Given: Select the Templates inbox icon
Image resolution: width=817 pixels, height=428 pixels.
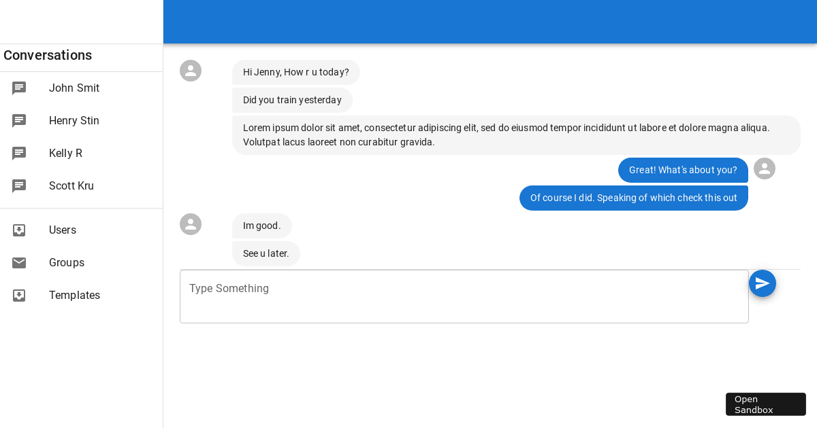Looking at the screenshot, I should (x=19, y=295).
